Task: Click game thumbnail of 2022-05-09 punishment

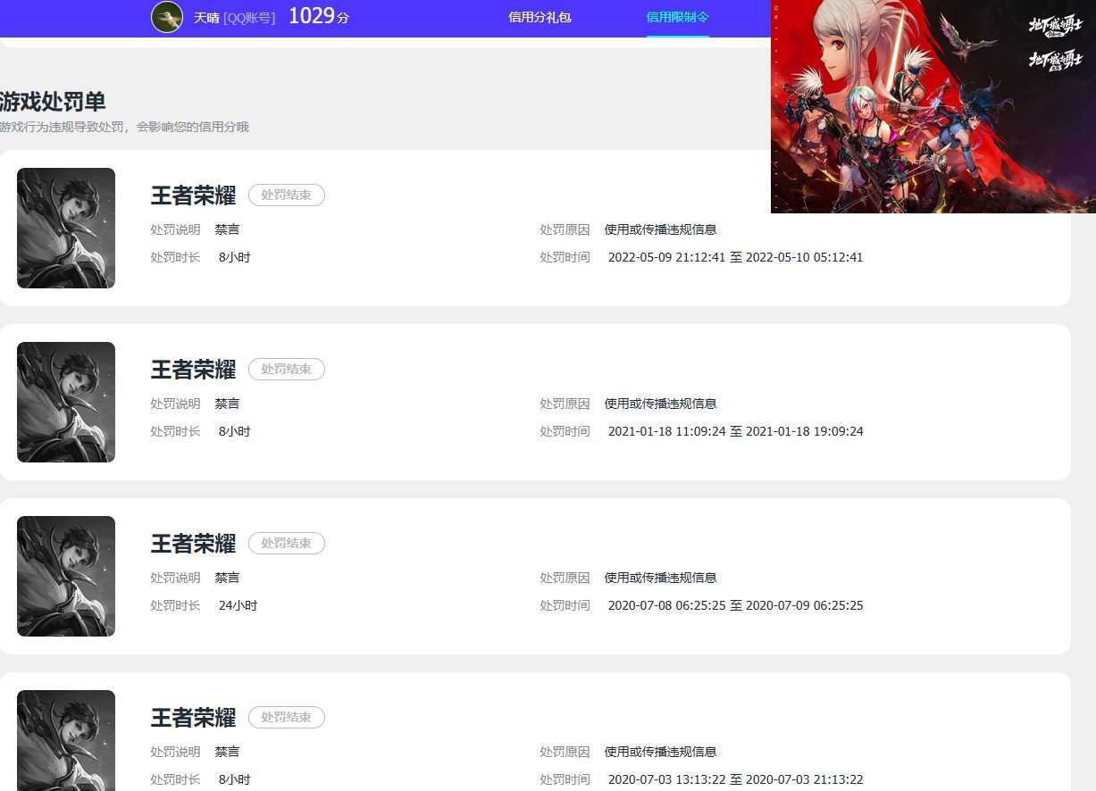Action: pos(66,228)
